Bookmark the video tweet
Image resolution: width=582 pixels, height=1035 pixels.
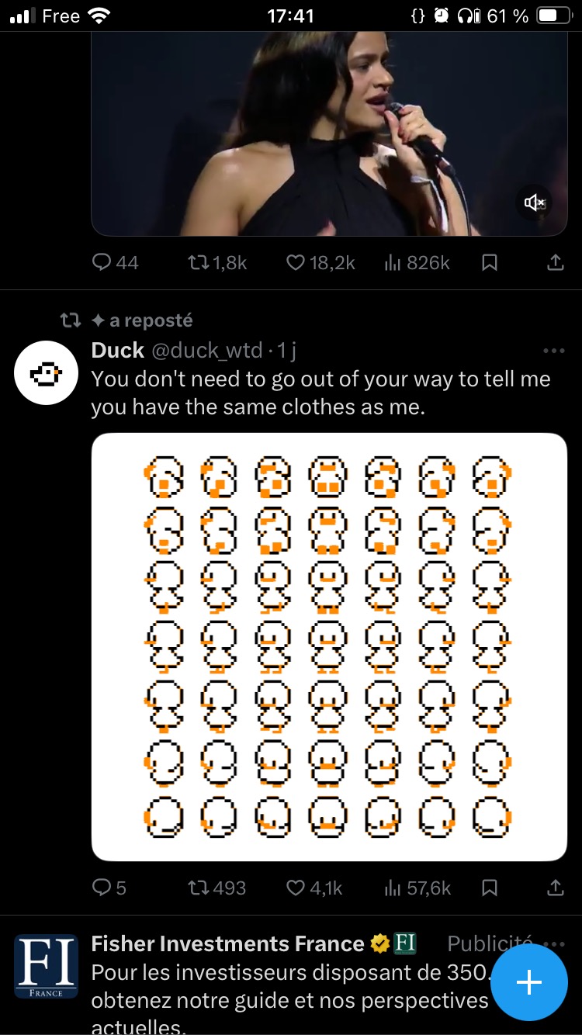point(490,263)
